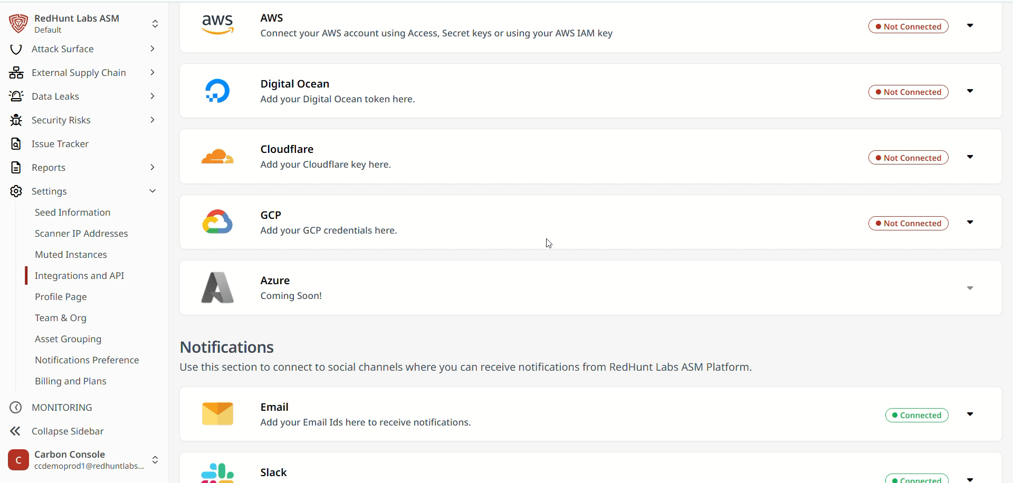This screenshot has height=483, width=1013.
Task: Click the Reports document icon
Action: point(16,168)
